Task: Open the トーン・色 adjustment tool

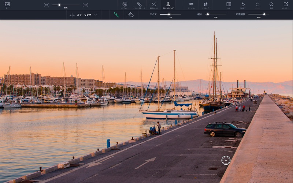Action: [191, 5]
